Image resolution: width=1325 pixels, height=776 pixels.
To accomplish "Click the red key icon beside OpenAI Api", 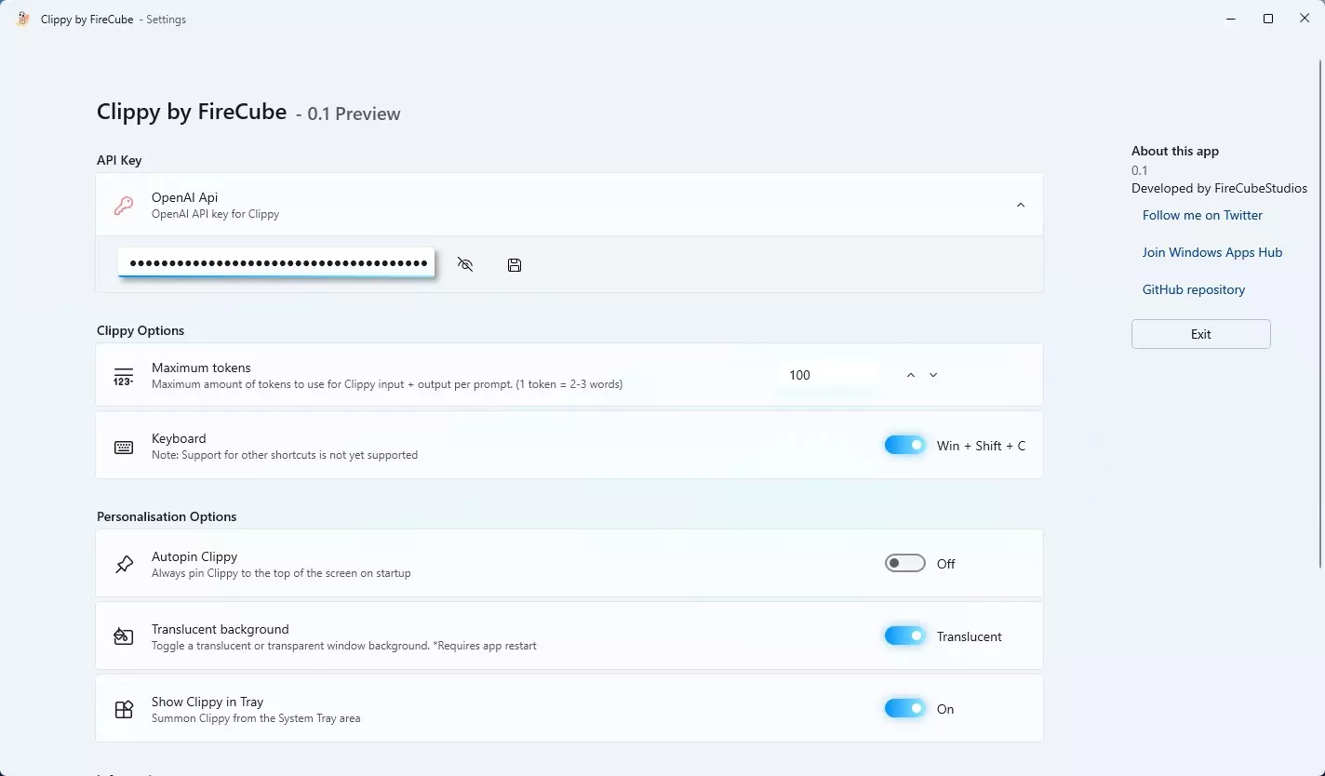I will (123, 206).
